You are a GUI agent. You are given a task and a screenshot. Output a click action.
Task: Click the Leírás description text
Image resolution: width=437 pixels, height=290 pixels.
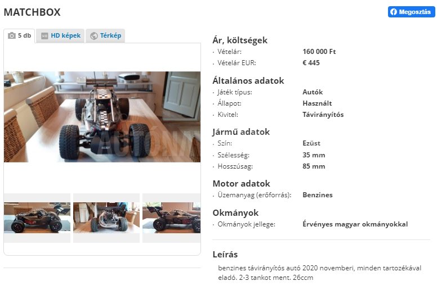(x=320, y=273)
